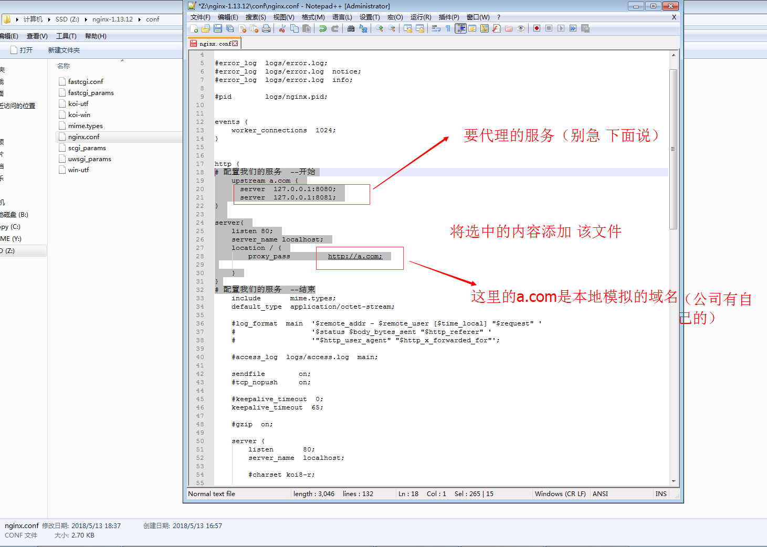This screenshot has width=767, height=547.
Task: Click the Close document toolbar icon
Action: pos(242,28)
